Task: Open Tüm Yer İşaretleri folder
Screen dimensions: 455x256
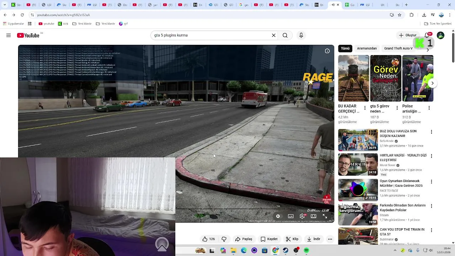Action: click(438, 24)
